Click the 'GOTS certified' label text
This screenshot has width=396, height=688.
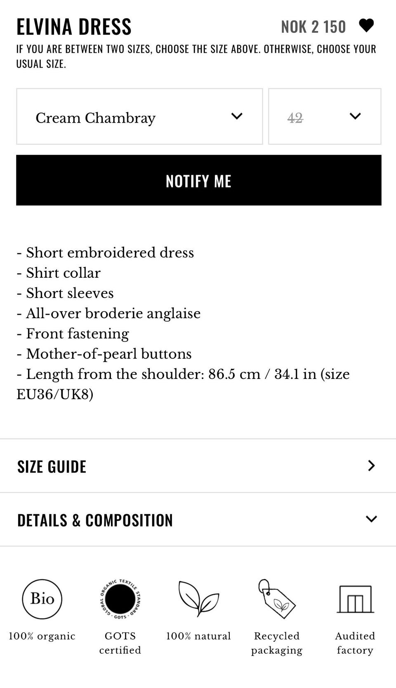[x=120, y=643]
